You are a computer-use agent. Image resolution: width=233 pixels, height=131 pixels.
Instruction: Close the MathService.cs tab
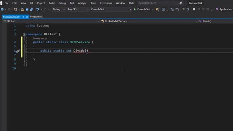tap(27, 17)
